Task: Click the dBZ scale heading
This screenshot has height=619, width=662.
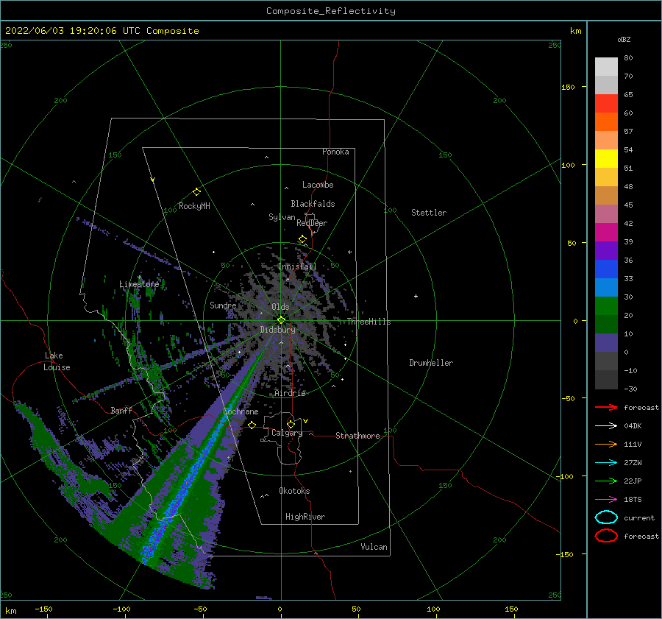Action: 624,39
